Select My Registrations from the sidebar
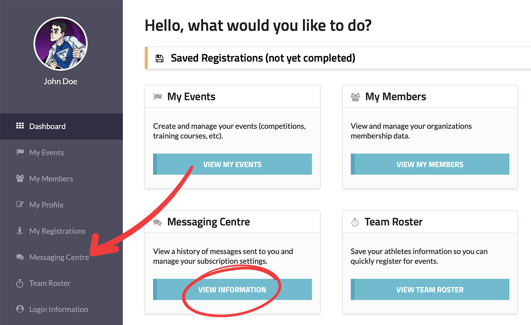531x325 pixels. click(x=57, y=231)
